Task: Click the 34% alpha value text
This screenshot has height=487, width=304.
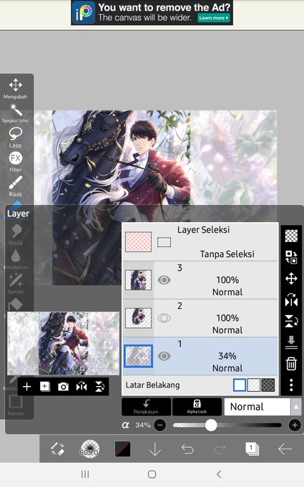Action: (142, 425)
